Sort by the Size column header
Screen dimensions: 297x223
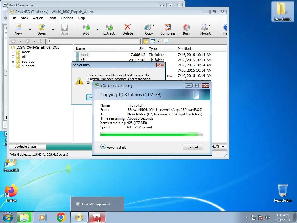pyautogui.click(x=133, y=49)
